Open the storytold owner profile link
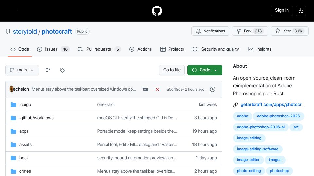The height and width of the screenshot is (176, 314). [25, 32]
